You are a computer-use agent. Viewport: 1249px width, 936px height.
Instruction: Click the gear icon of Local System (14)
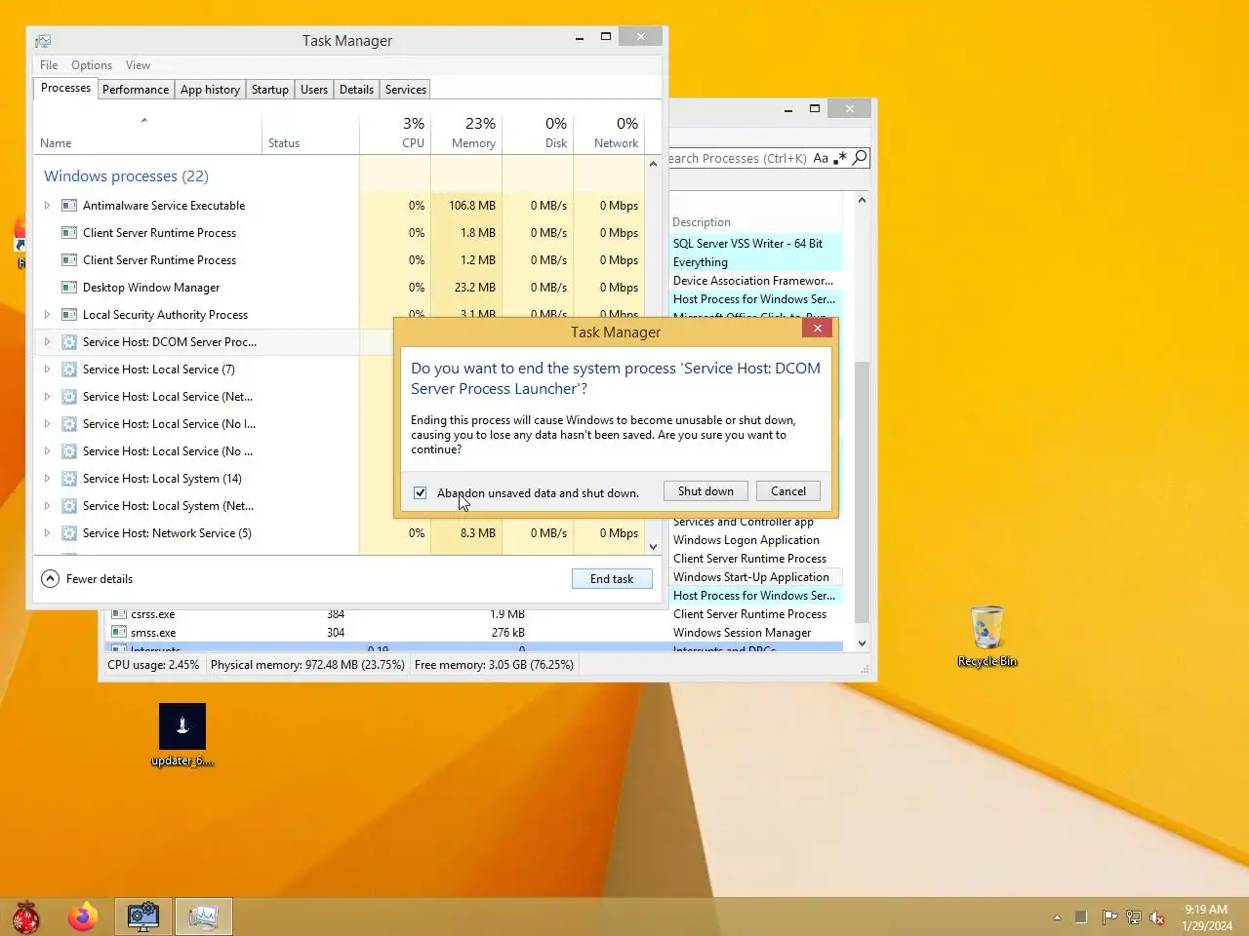tap(69, 479)
